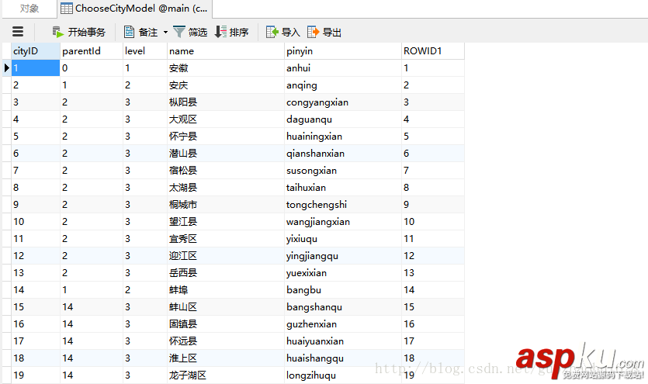Select the pinyin cell bangbu
The image size is (648, 384).
point(343,290)
